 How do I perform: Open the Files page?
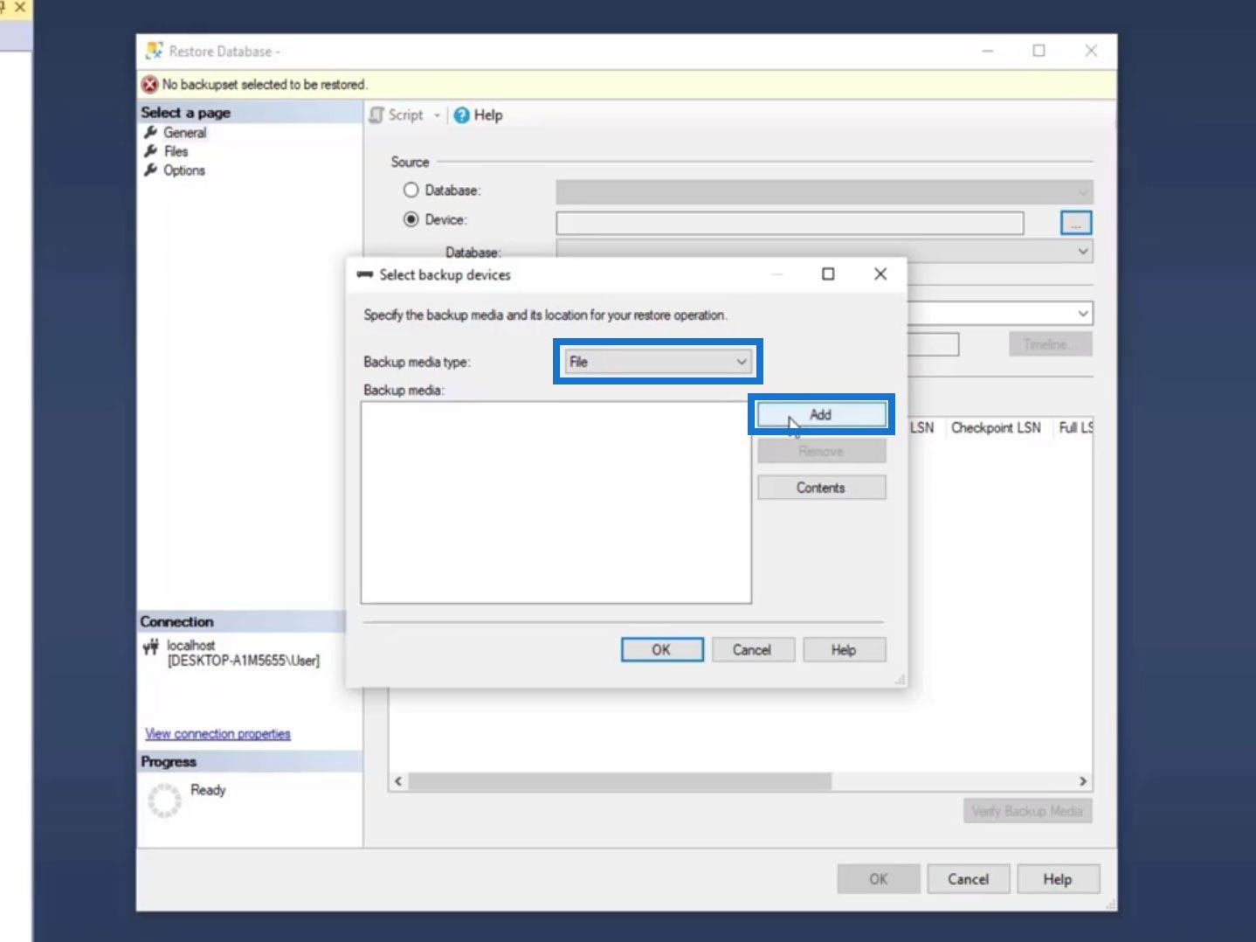176,151
